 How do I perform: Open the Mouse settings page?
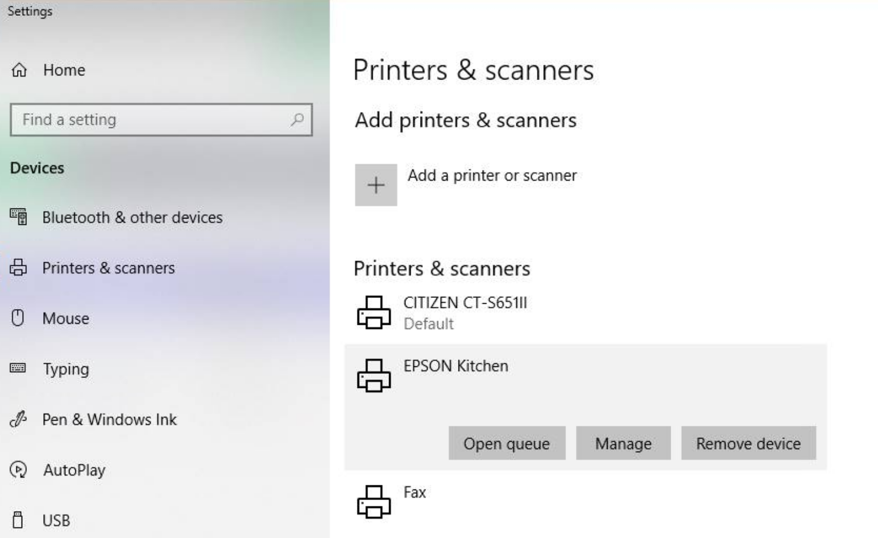coord(66,318)
